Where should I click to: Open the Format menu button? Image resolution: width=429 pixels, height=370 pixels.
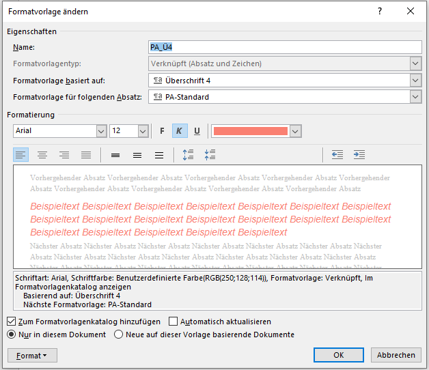tap(32, 356)
